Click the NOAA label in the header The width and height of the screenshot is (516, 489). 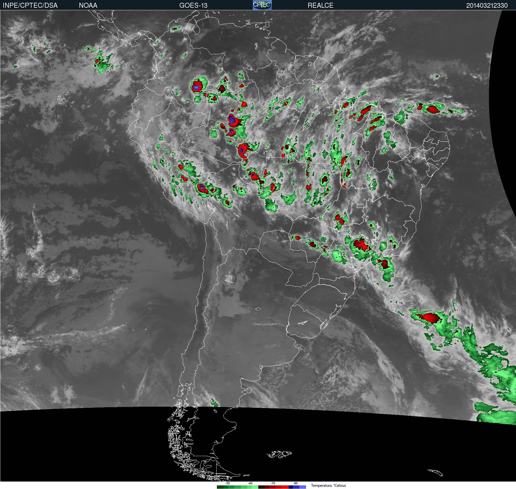88,6
